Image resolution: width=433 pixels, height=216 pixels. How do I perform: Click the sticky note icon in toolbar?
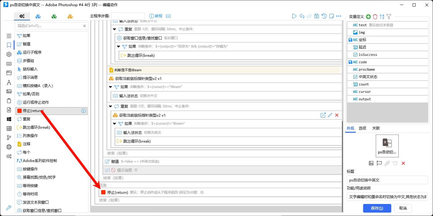pyautogui.click(x=332, y=16)
